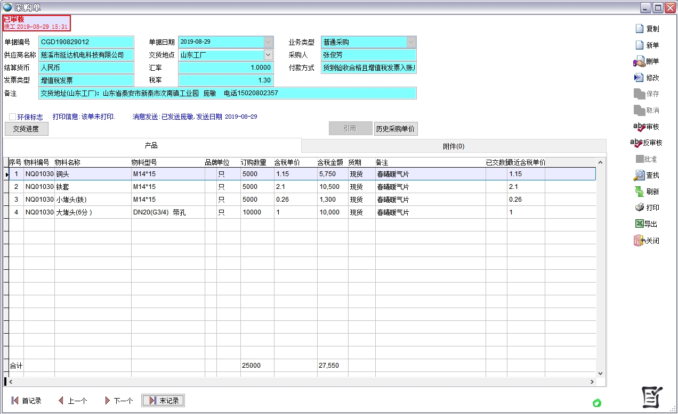Jump to last record via 末记录

(163, 400)
